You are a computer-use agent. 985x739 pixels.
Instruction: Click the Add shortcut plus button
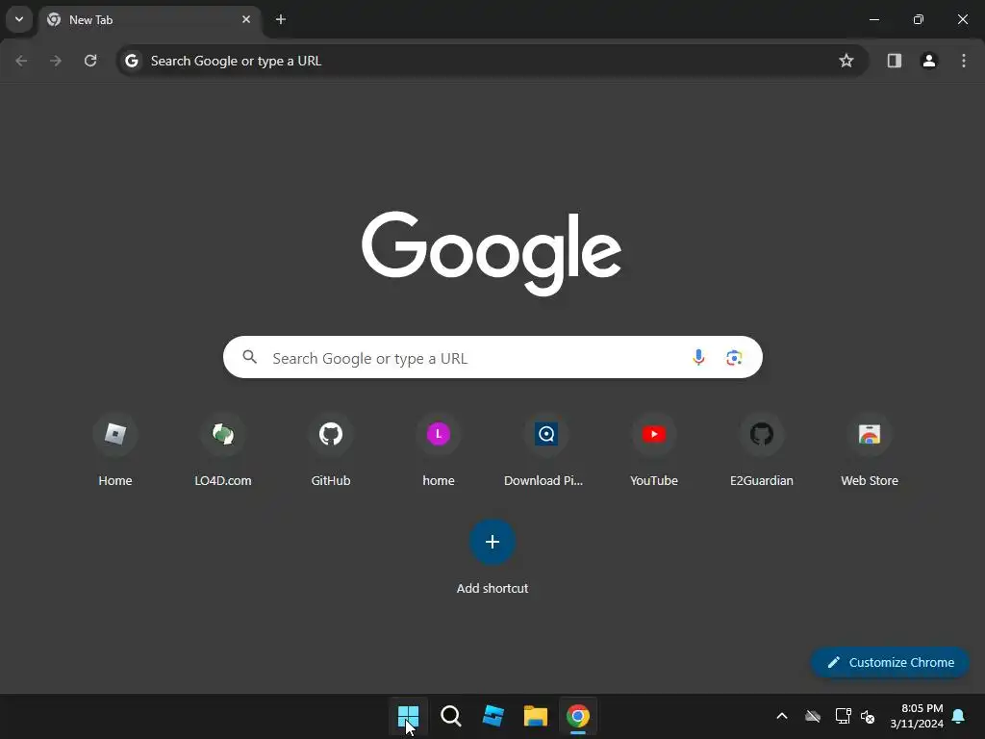[x=492, y=542]
